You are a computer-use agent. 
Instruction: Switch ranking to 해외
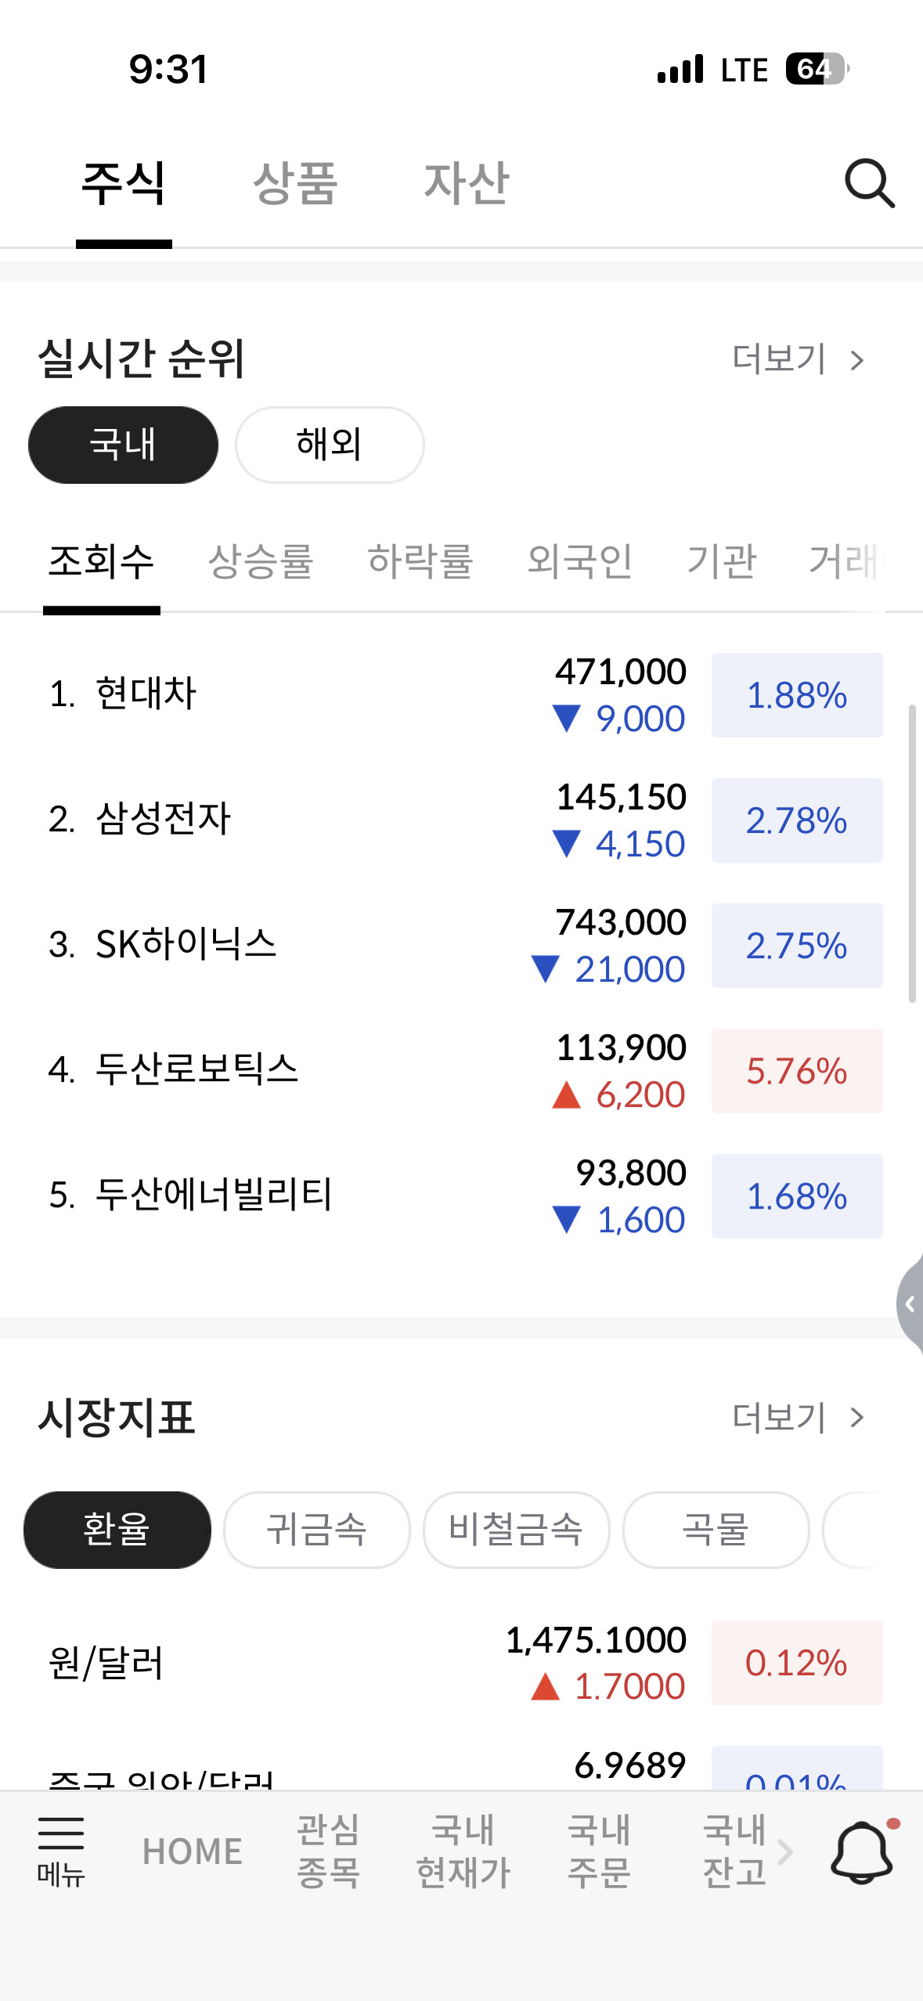tap(330, 445)
